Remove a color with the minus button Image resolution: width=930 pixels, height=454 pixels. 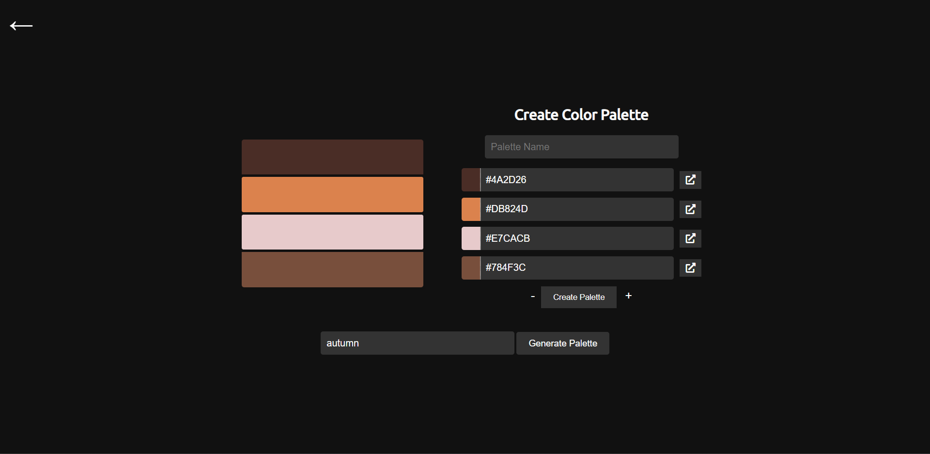533,297
